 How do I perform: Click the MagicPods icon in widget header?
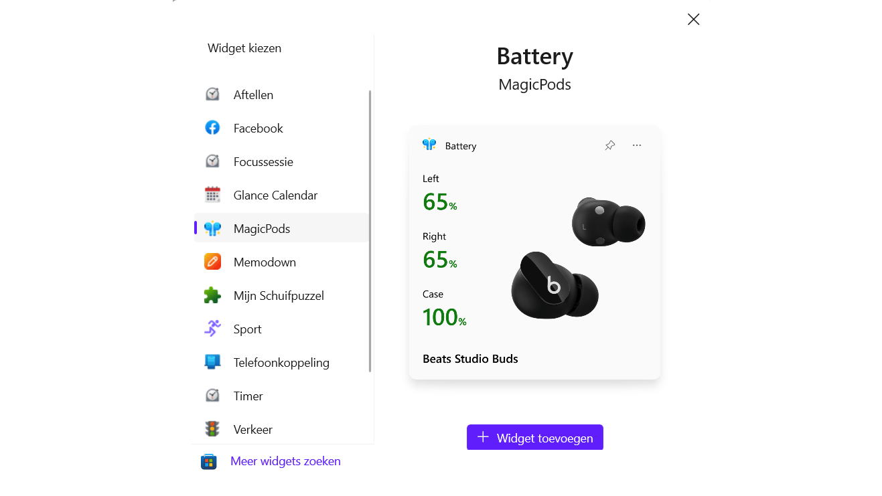coord(429,145)
